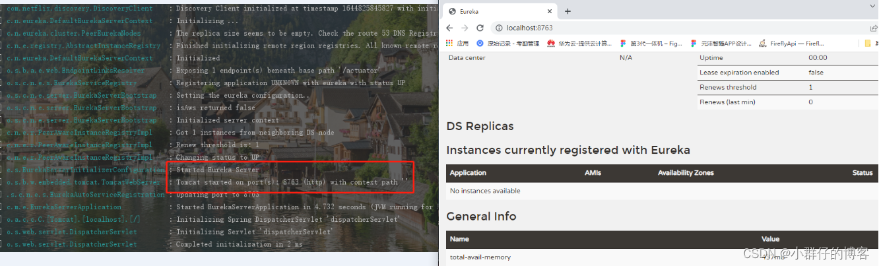Click the localhost:8763 address field
Screen dimensions: 879x266
680,28
